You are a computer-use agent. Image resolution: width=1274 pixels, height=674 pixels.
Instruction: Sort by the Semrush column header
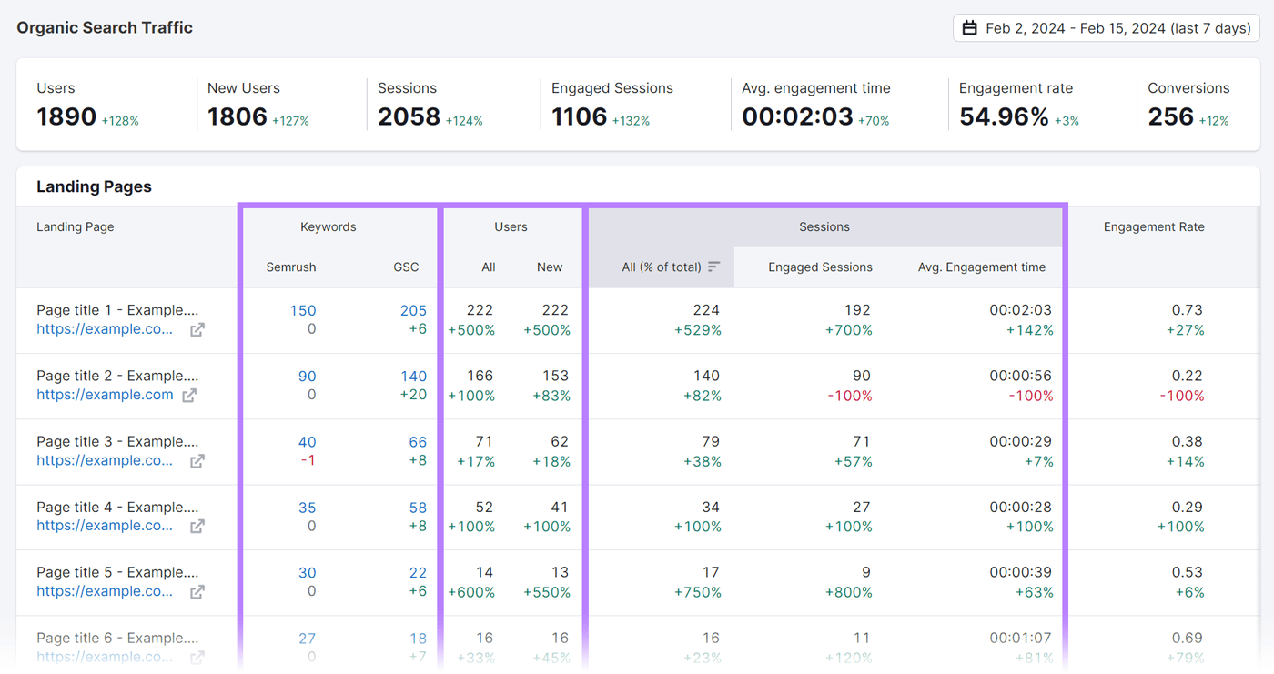(x=291, y=267)
